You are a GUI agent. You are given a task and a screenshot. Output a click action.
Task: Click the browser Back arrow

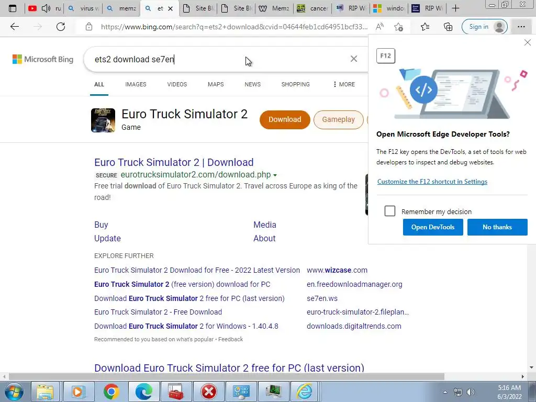(x=14, y=27)
